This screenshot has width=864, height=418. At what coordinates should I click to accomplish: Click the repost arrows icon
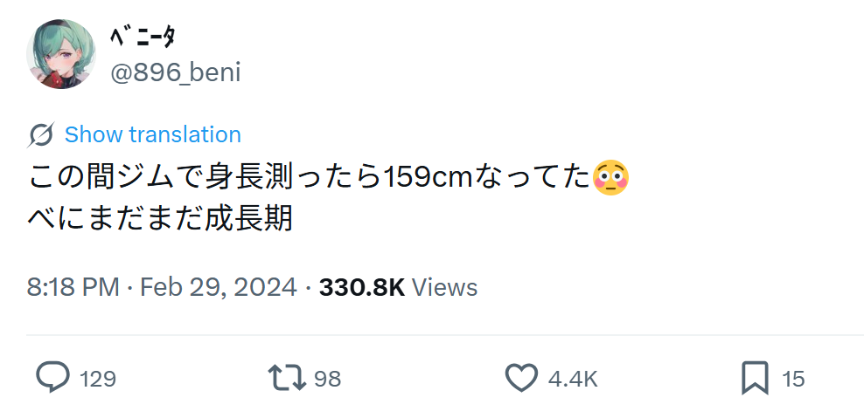pos(285,378)
